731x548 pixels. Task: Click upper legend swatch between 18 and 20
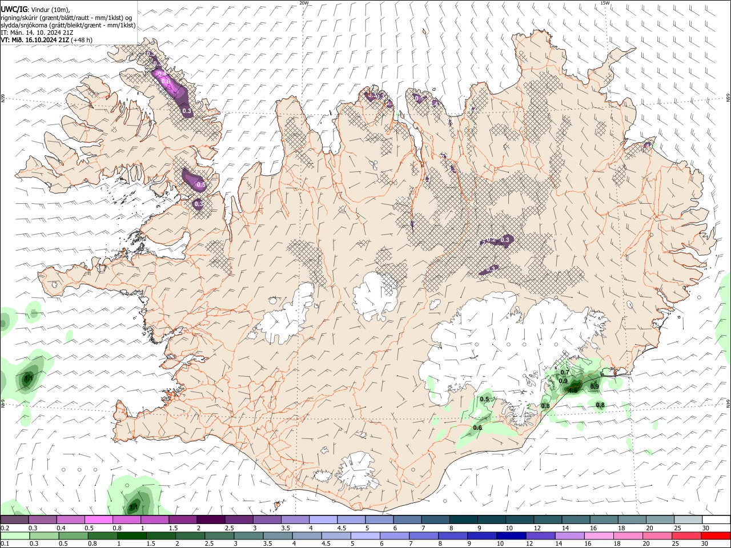[632, 519]
